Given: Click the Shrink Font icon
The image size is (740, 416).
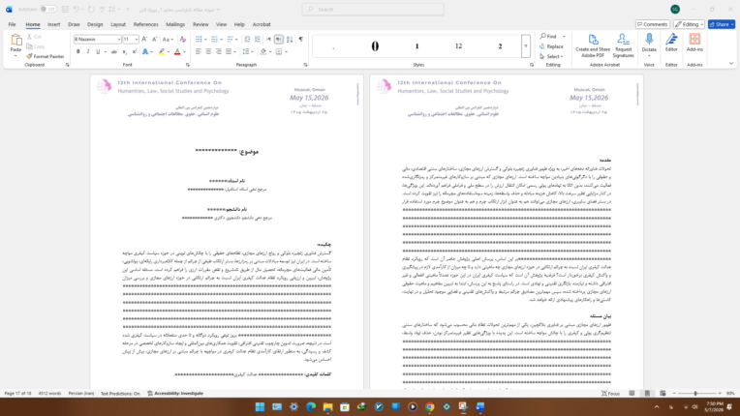Looking at the screenshot, I should (154, 39).
